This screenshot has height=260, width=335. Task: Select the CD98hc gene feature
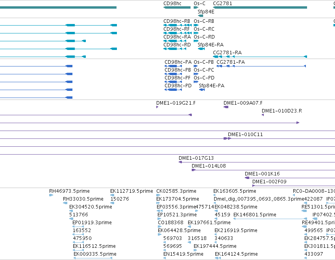[x=177, y=7]
